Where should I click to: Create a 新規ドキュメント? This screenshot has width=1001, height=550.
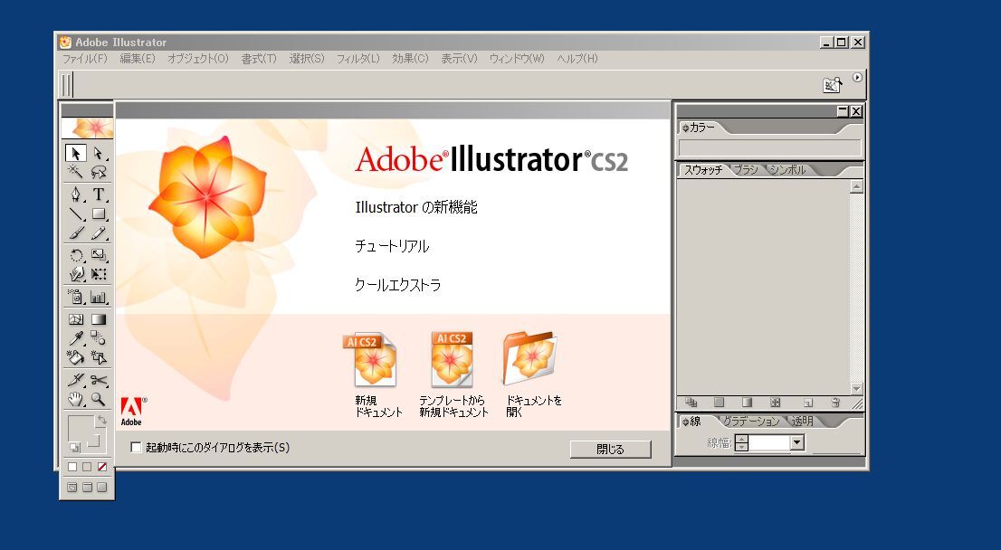[374, 361]
